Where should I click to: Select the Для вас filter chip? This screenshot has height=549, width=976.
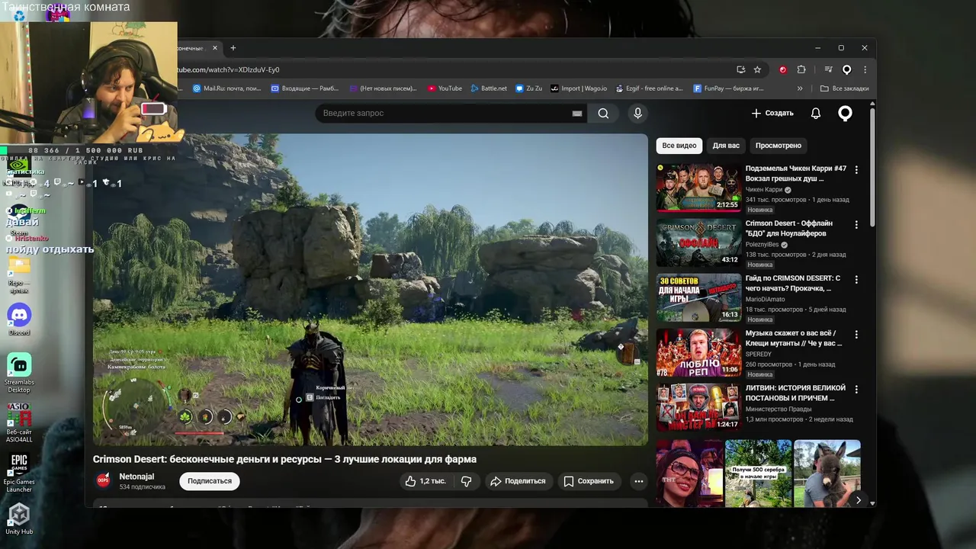(726, 146)
